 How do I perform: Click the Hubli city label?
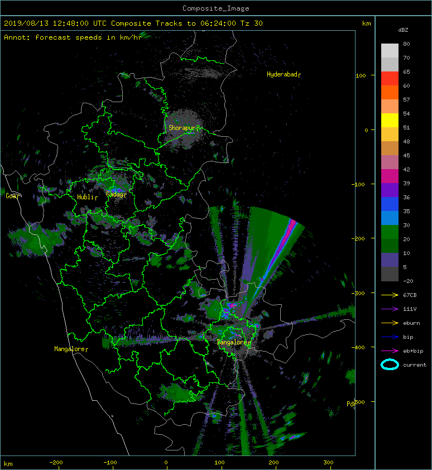coord(85,197)
